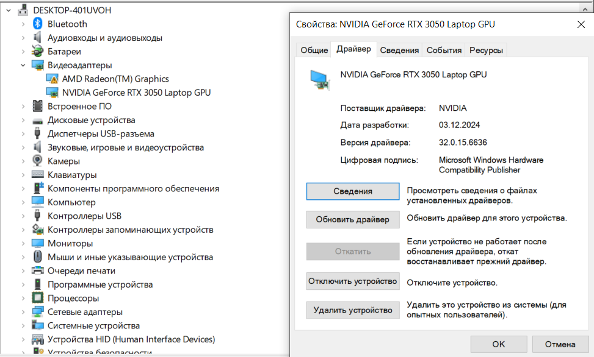The width and height of the screenshot is (594, 357).
Task: Click the Bluetooth device category icon
Action: pyautogui.click(x=38, y=24)
